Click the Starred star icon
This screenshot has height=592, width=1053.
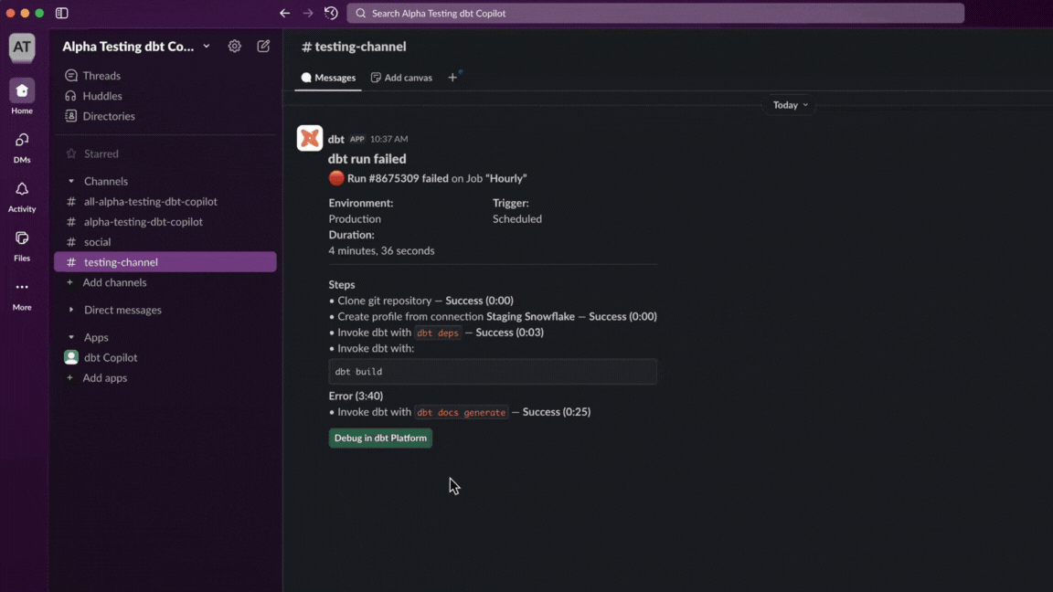point(71,153)
